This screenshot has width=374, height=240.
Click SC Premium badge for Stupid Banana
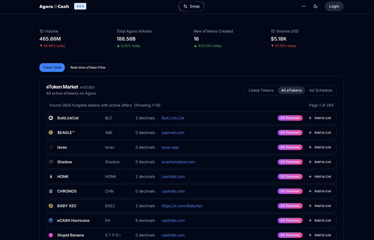290,235
